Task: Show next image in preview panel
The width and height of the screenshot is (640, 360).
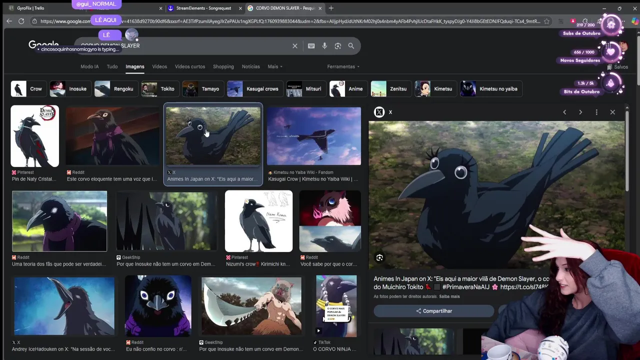Action: [x=580, y=112]
